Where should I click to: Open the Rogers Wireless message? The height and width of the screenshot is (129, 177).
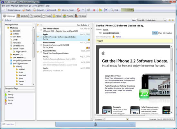(x=64, y=52)
